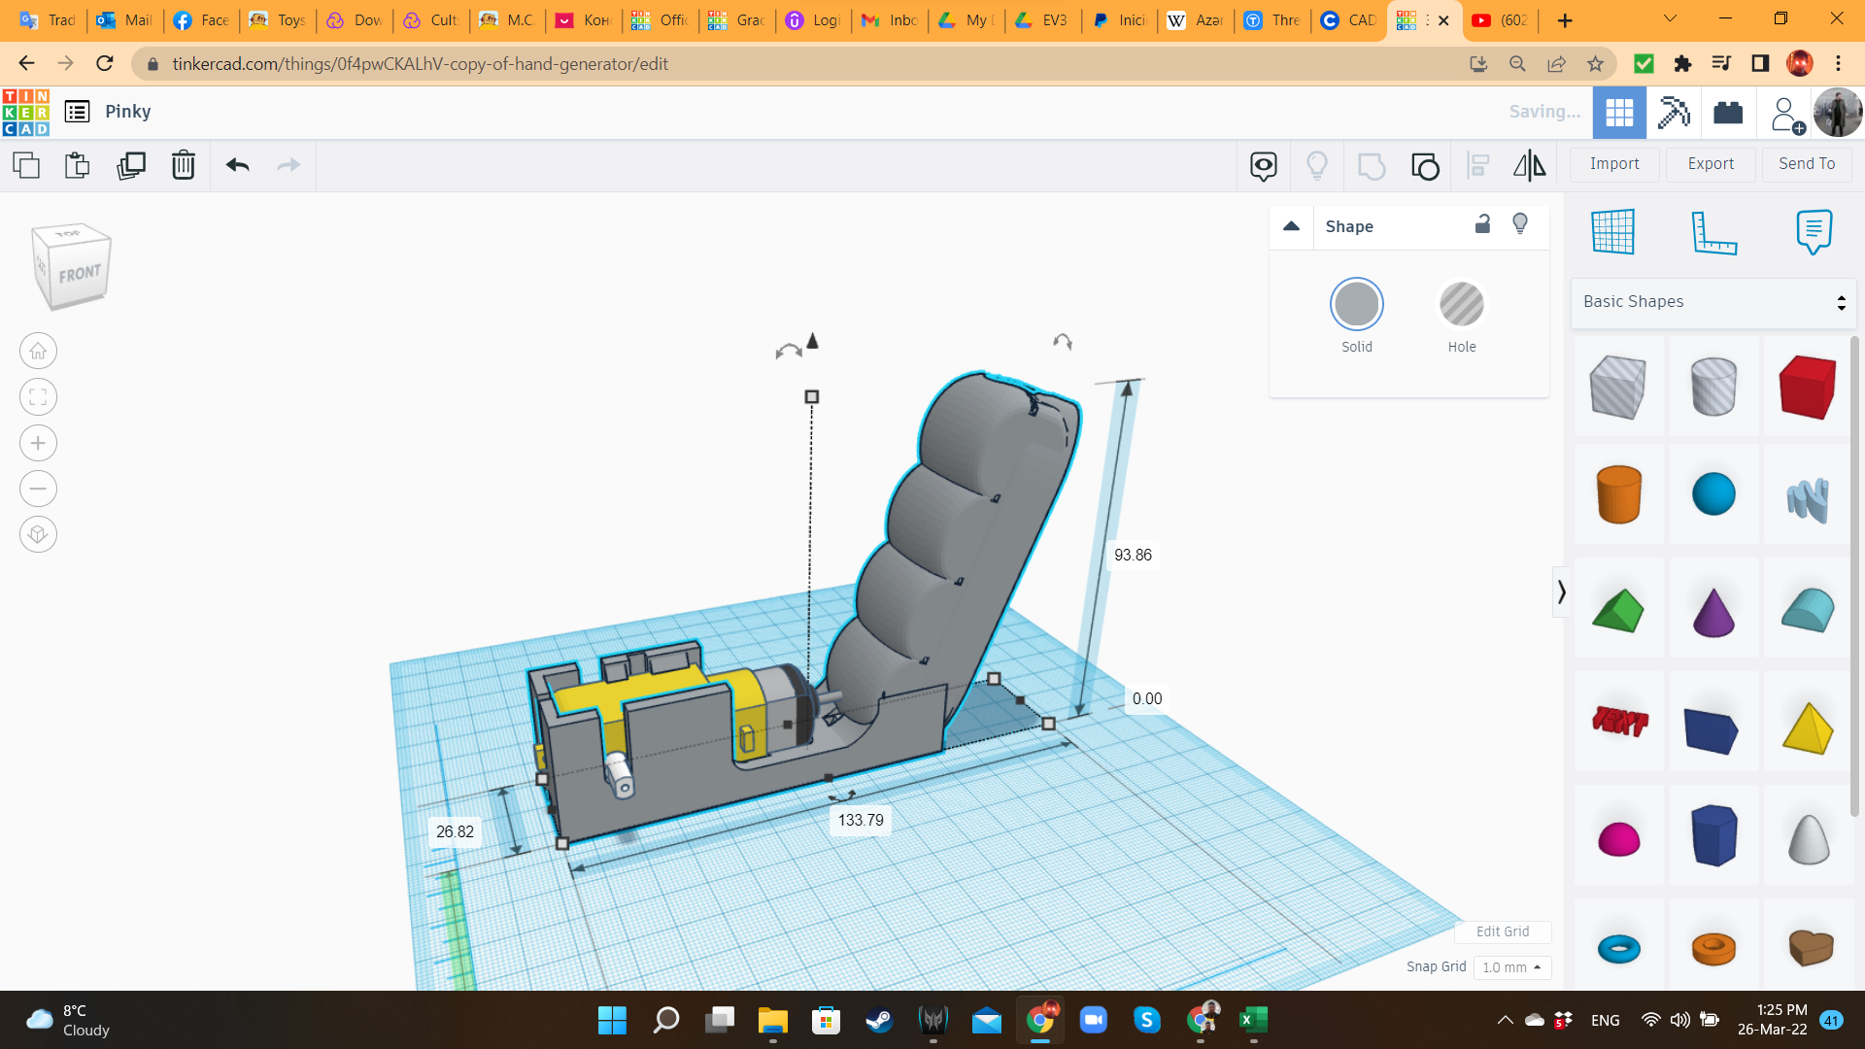Click the 133.79 length dimension field
The height and width of the screenshot is (1049, 1865).
pos(861,821)
